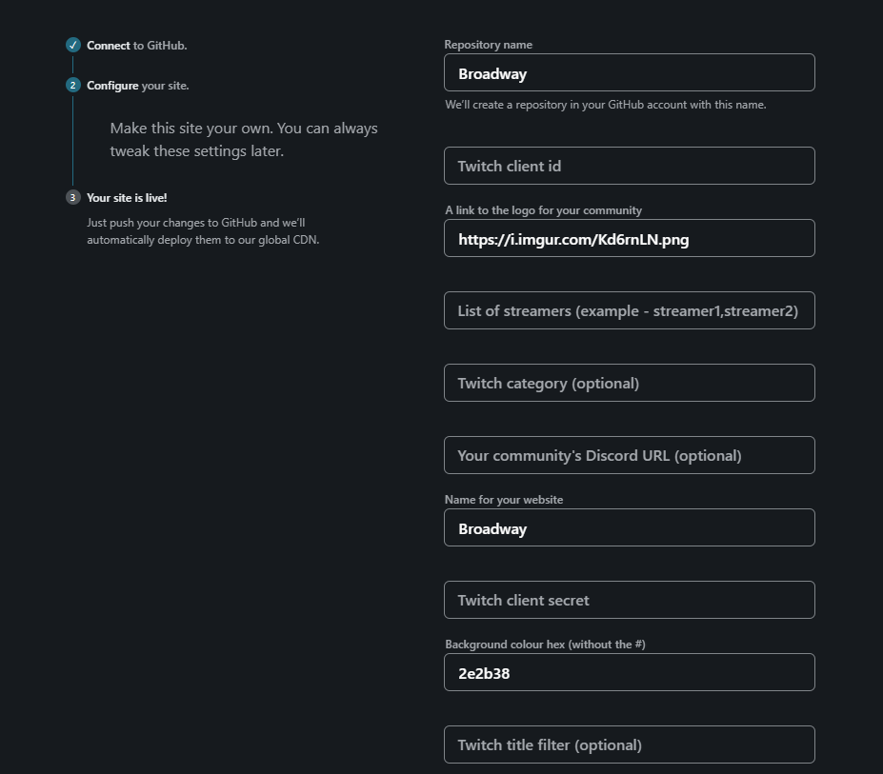The width and height of the screenshot is (883, 774).
Task: Click the imgur URL text in logo field
Action: 574,239
